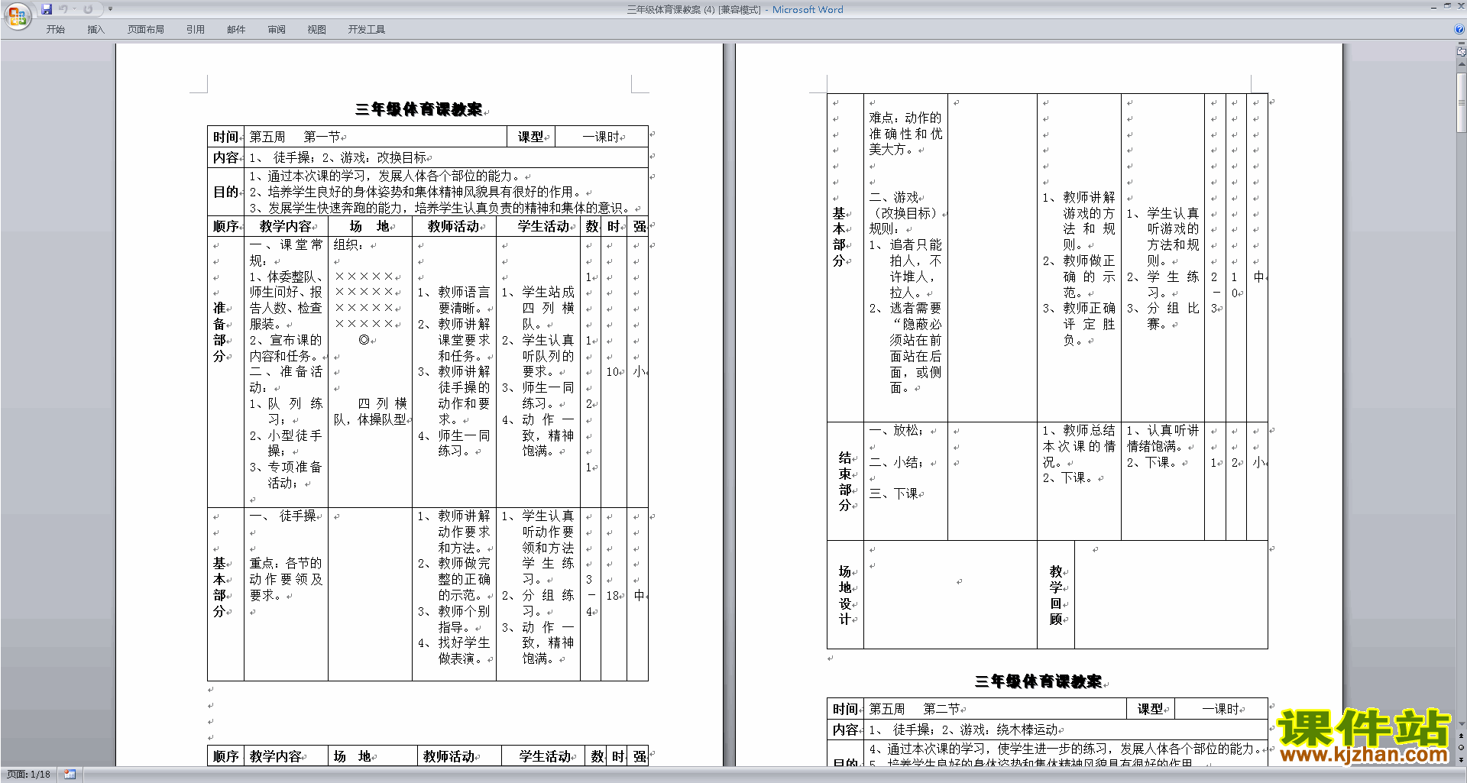
Task: Click the 四列横队，体操队型 text
Action: click(x=371, y=412)
